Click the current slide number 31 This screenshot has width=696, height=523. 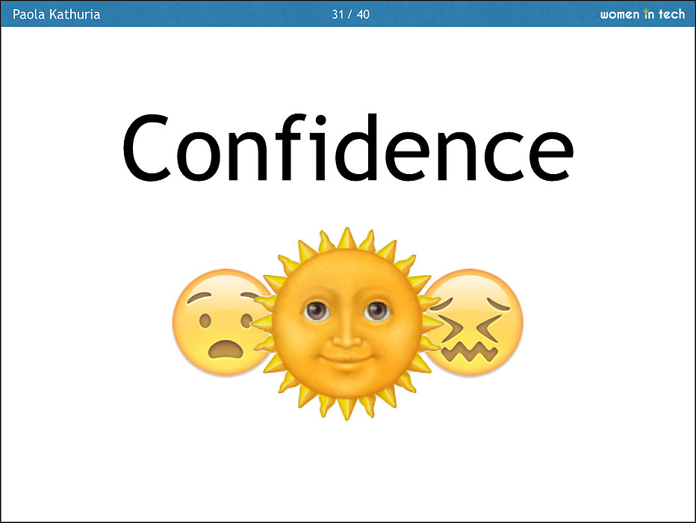[338, 14]
